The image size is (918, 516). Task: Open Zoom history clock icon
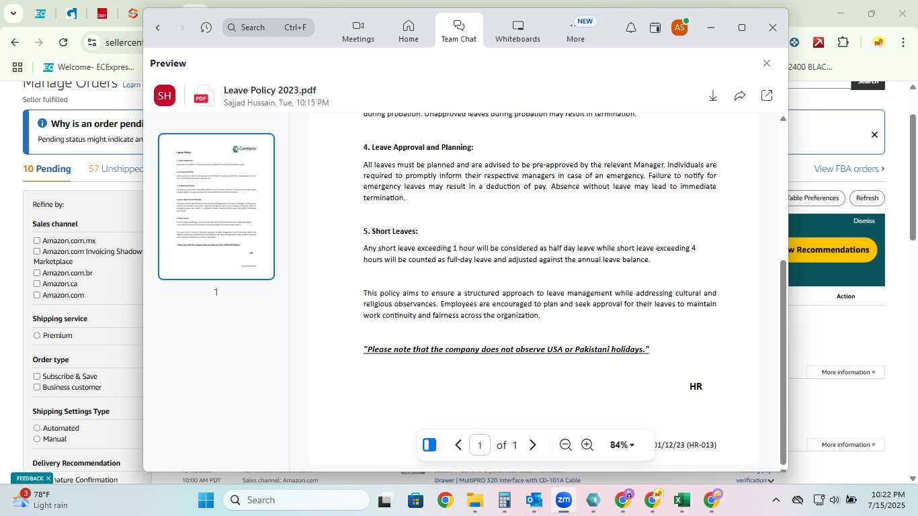coord(206,28)
